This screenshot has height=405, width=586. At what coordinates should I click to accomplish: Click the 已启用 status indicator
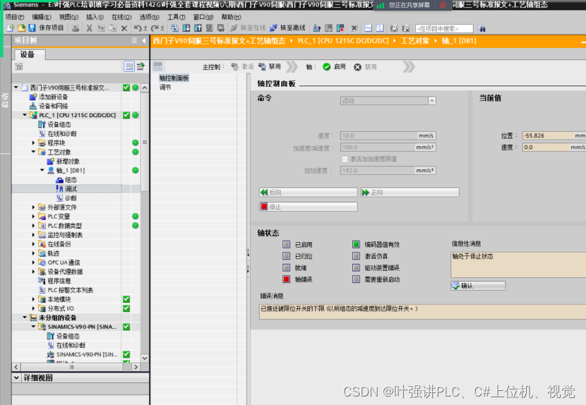pos(286,244)
